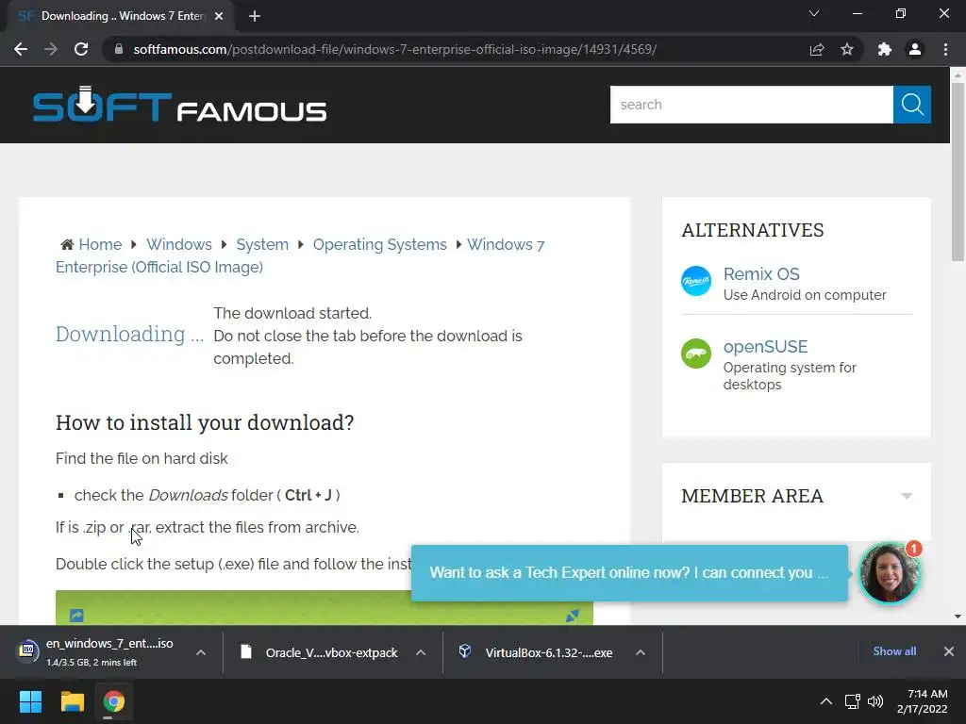Screen dimensions: 966x724
Task: Go back using the browser back arrow
Action: coord(21,49)
